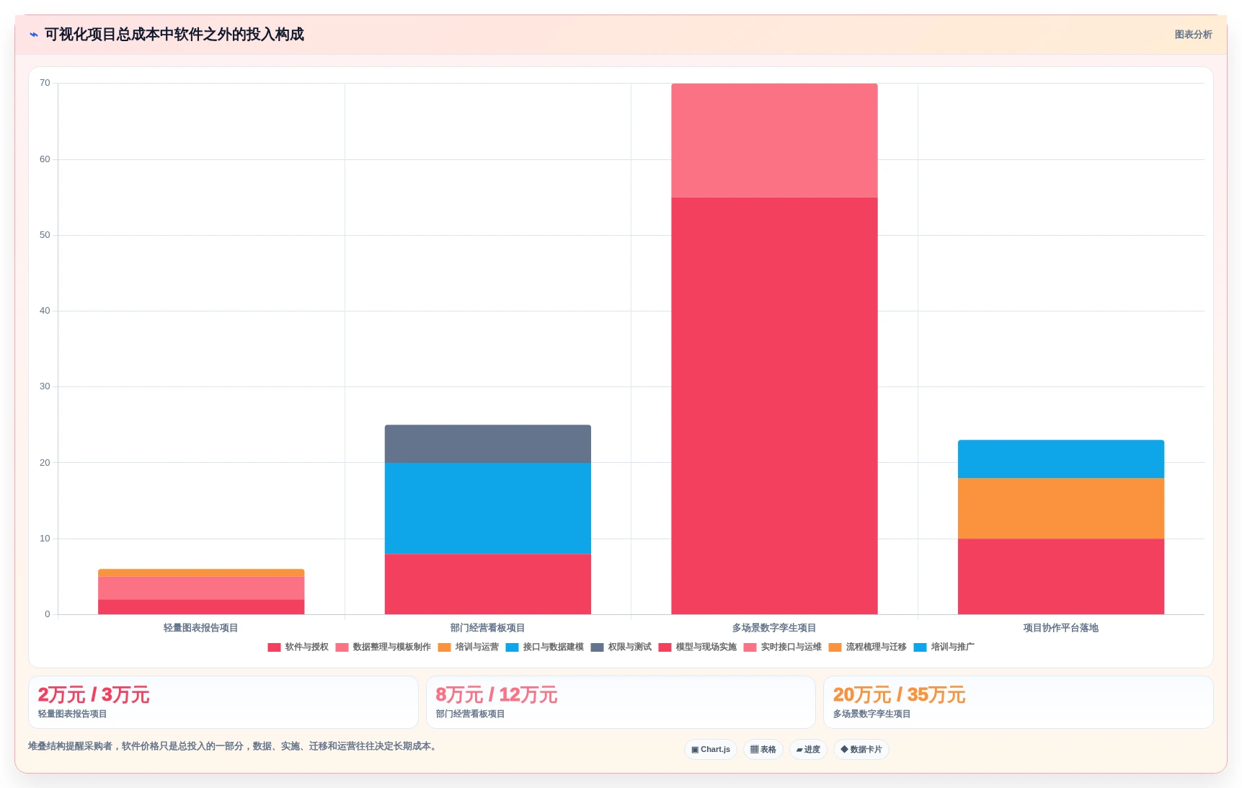The width and height of the screenshot is (1242, 788).
Task: Hide the 流程梳理与迁移 dataset in the legend
Action: (867, 647)
